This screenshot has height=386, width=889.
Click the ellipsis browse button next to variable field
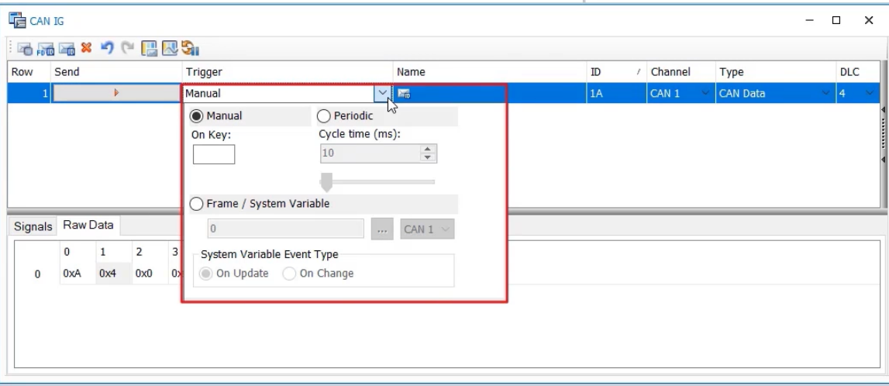pyautogui.click(x=382, y=229)
